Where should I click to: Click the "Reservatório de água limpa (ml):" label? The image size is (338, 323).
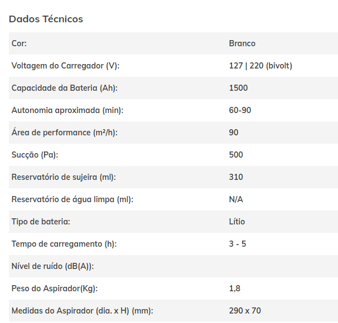coord(72,199)
